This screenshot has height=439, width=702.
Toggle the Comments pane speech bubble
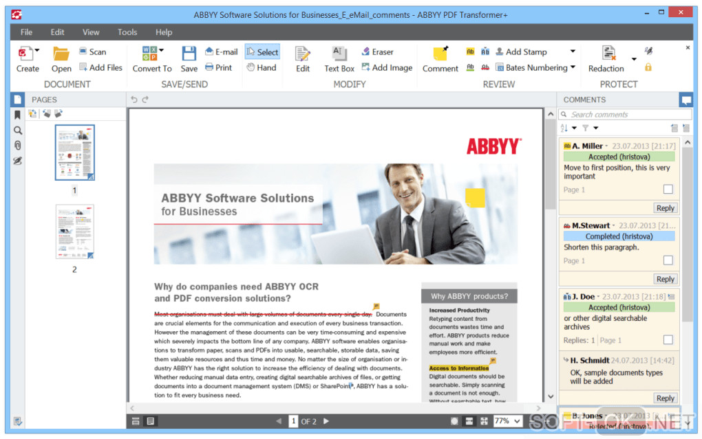coord(685,100)
